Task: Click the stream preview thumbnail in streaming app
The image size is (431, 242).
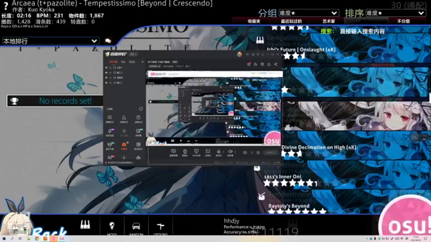Action: pos(214,109)
